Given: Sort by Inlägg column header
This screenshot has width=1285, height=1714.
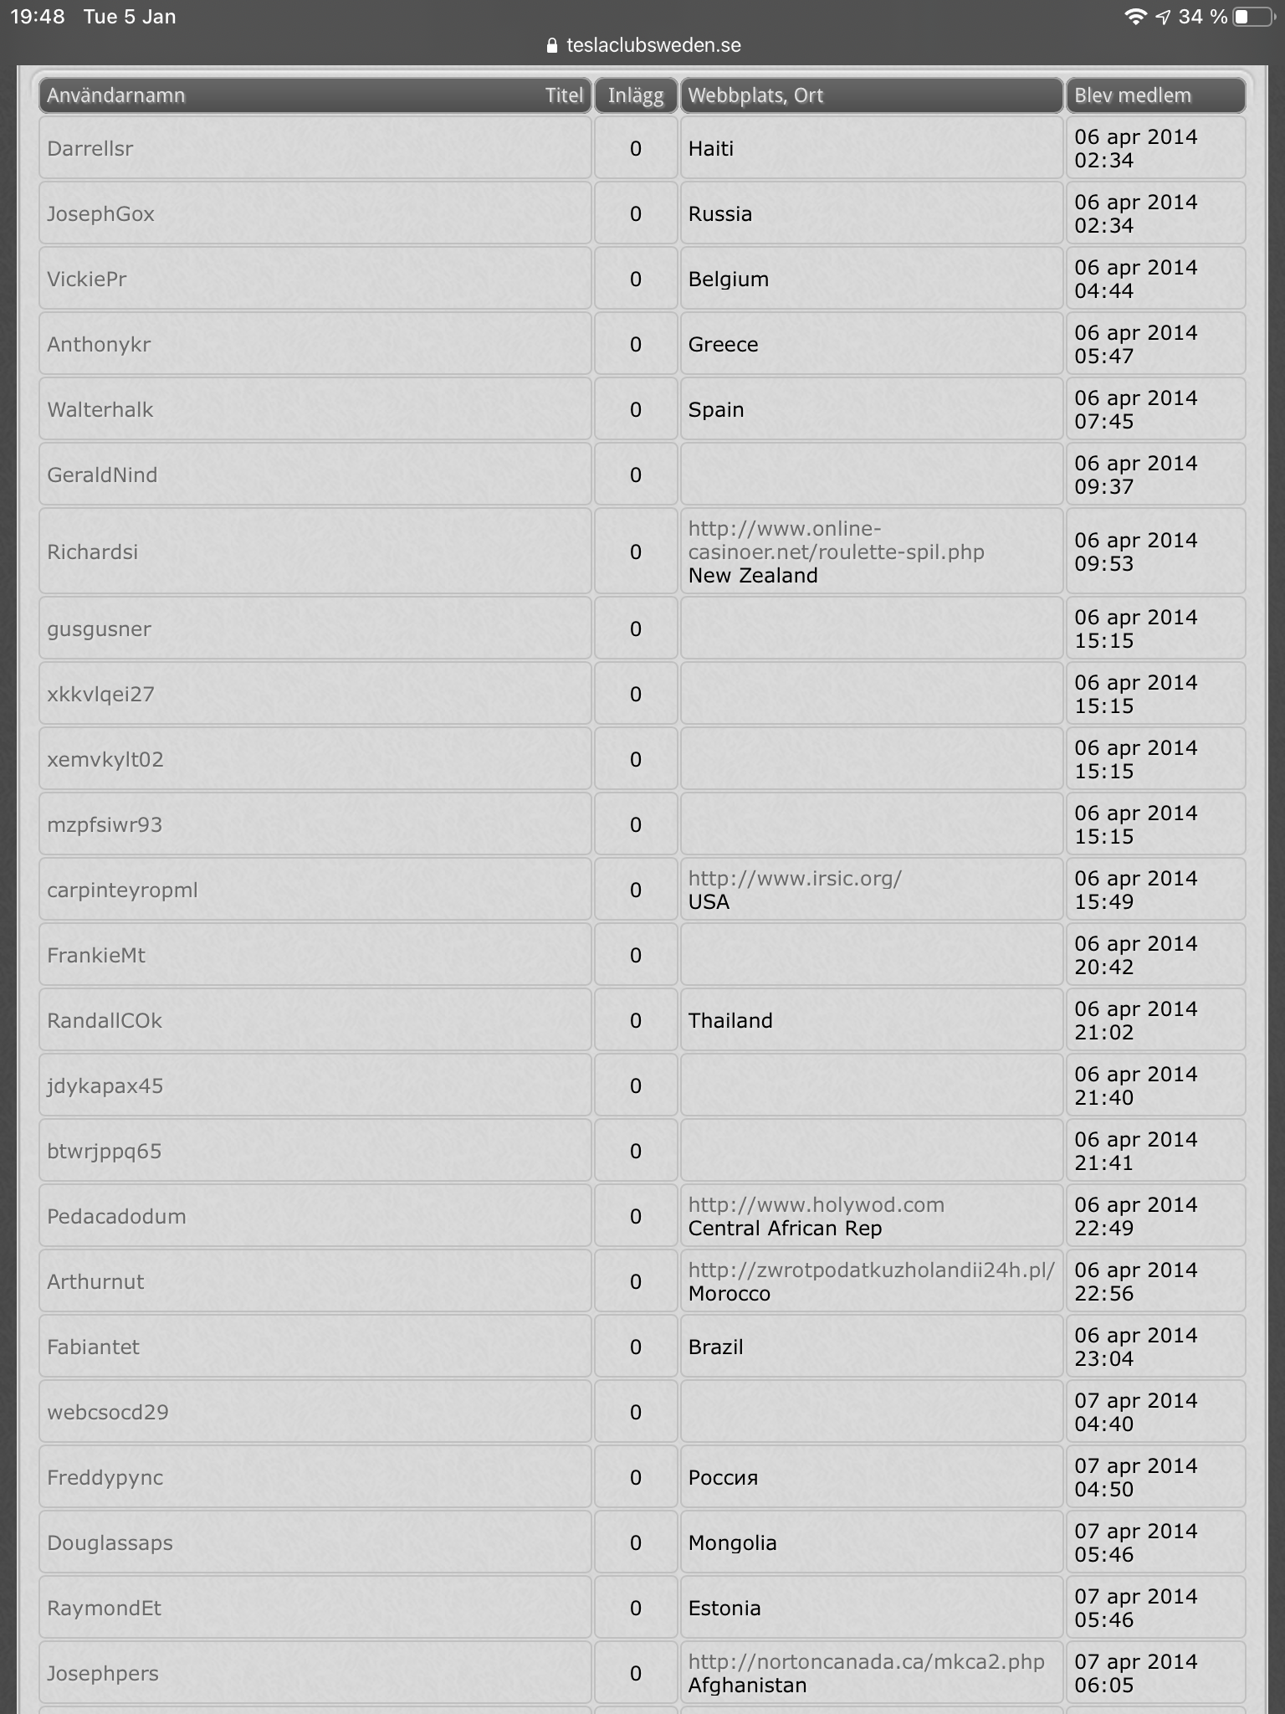Looking at the screenshot, I should tap(636, 95).
